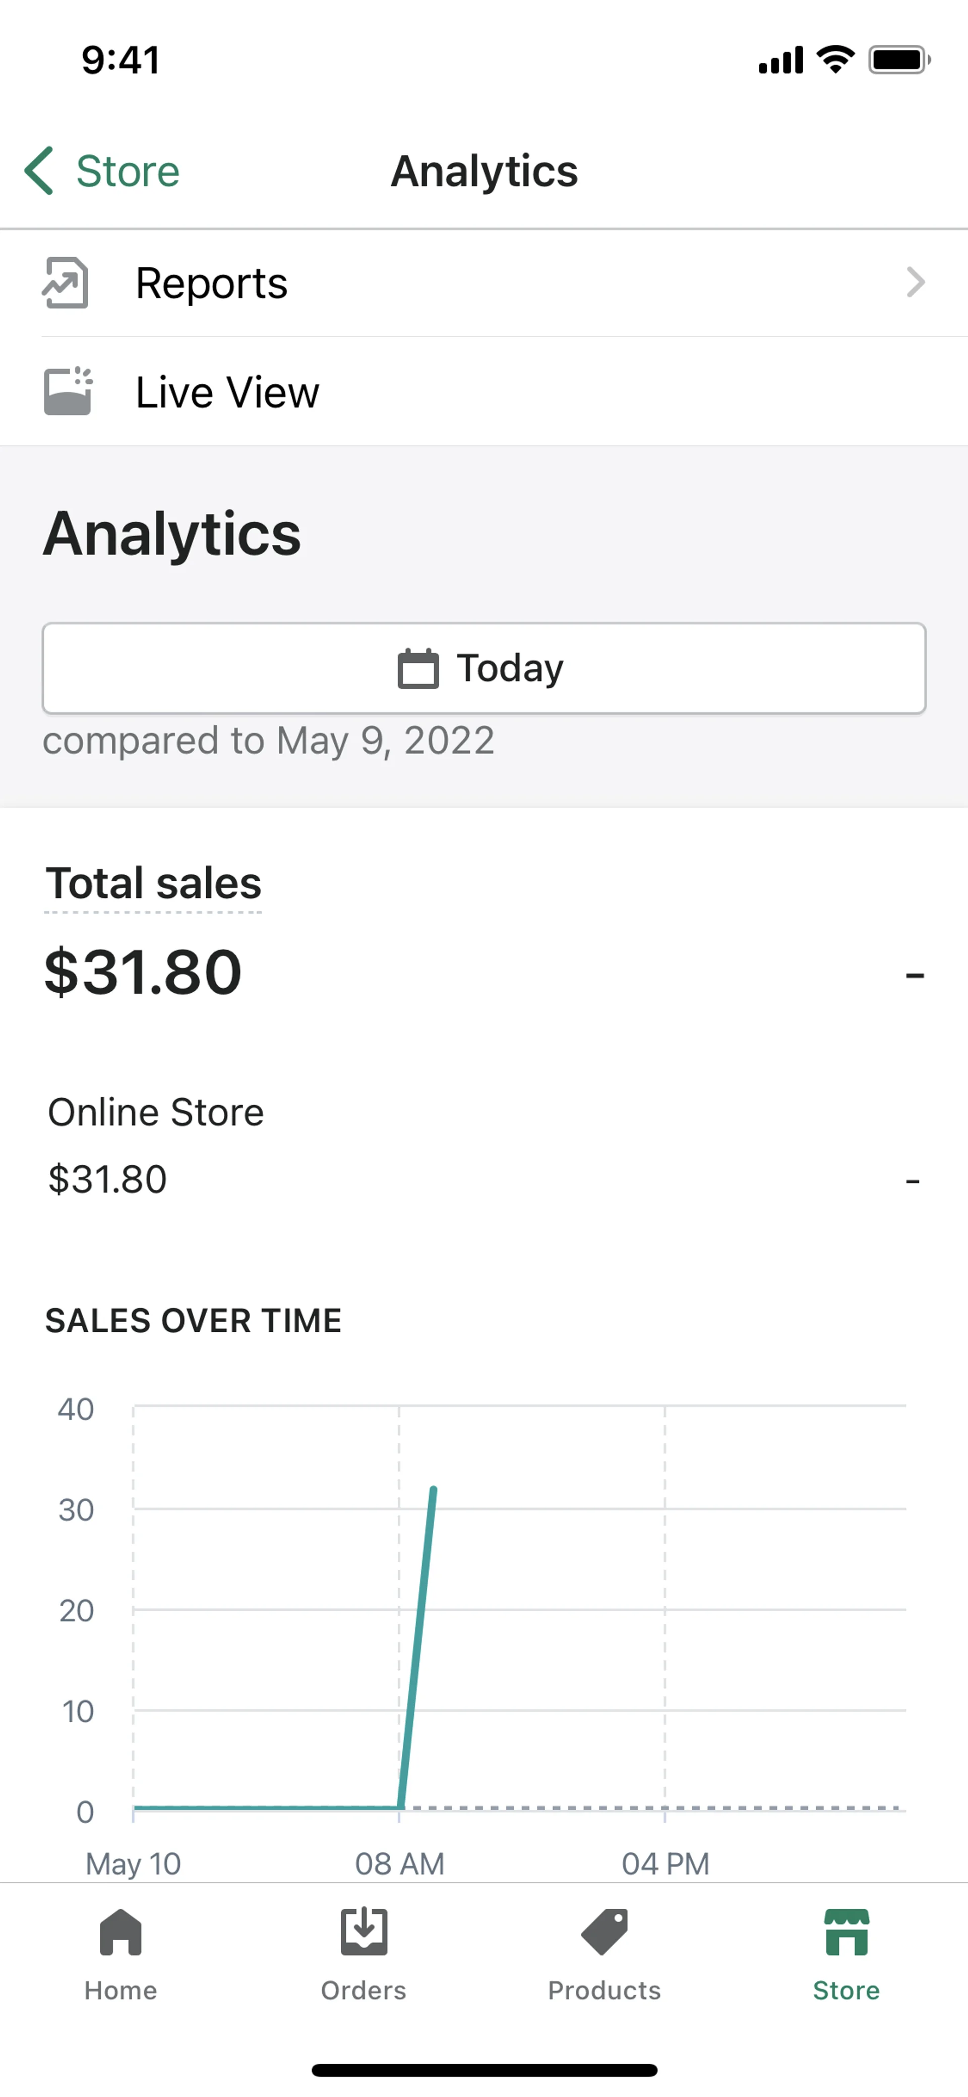
Task: Tap the back chevron icon
Action: click(39, 171)
